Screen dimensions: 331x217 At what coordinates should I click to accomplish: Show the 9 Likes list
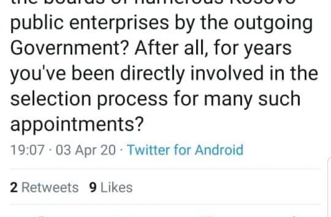[111, 188]
